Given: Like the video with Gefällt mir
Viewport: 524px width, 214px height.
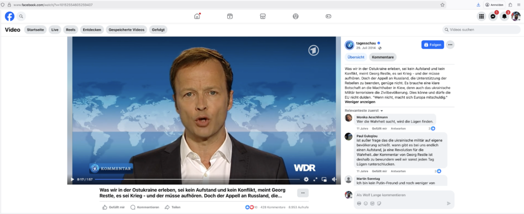Looking at the screenshot, I should click(114, 207).
